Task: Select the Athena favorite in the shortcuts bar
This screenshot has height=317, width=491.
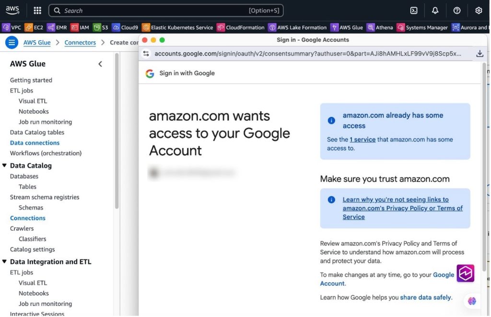Action: pyautogui.click(x=380, y=27)
